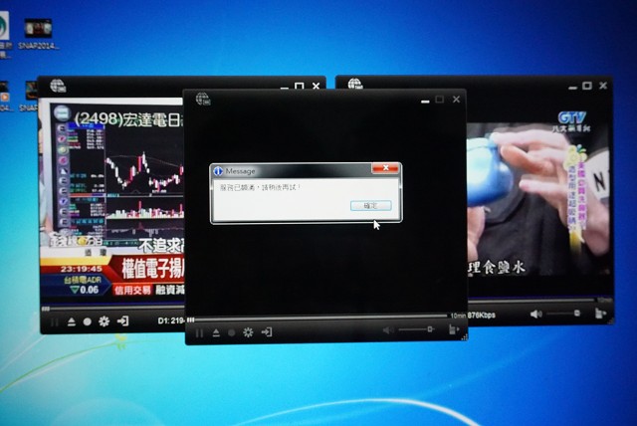Minimize the middle player window

pos(425,102)
